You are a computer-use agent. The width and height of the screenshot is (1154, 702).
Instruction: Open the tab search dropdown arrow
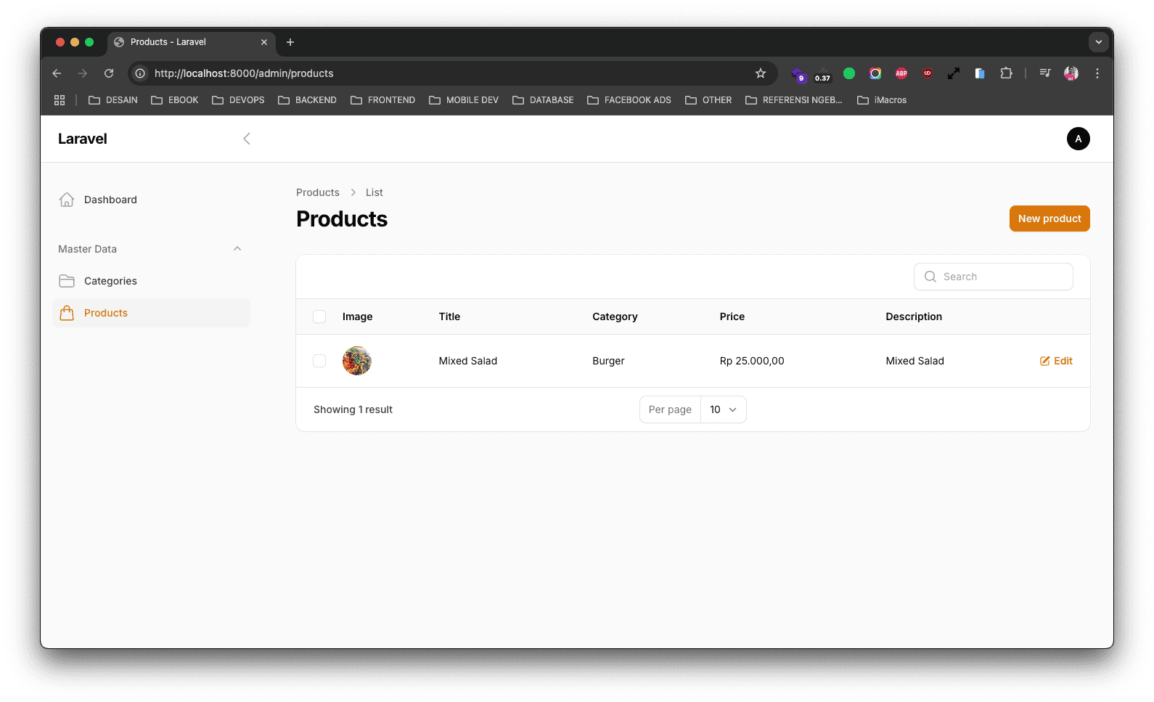(x=1098, y=42)
